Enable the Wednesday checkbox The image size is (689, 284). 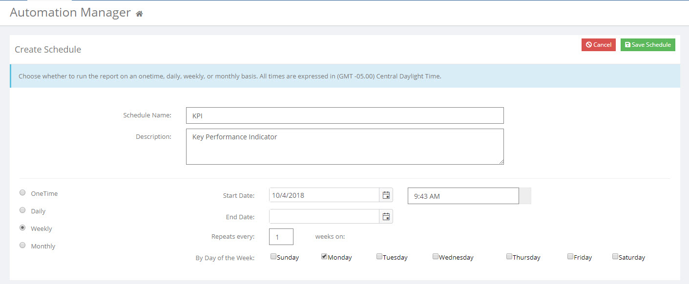[x=436, y=256]
